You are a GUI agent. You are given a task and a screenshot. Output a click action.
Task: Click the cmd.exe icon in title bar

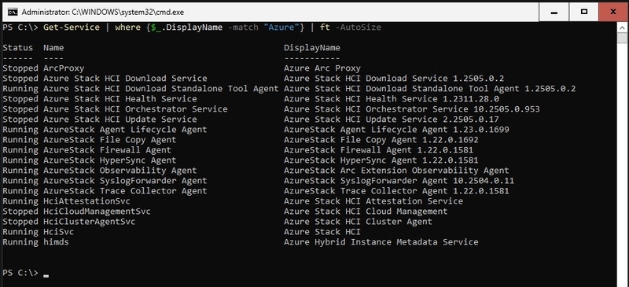(13, 12)
